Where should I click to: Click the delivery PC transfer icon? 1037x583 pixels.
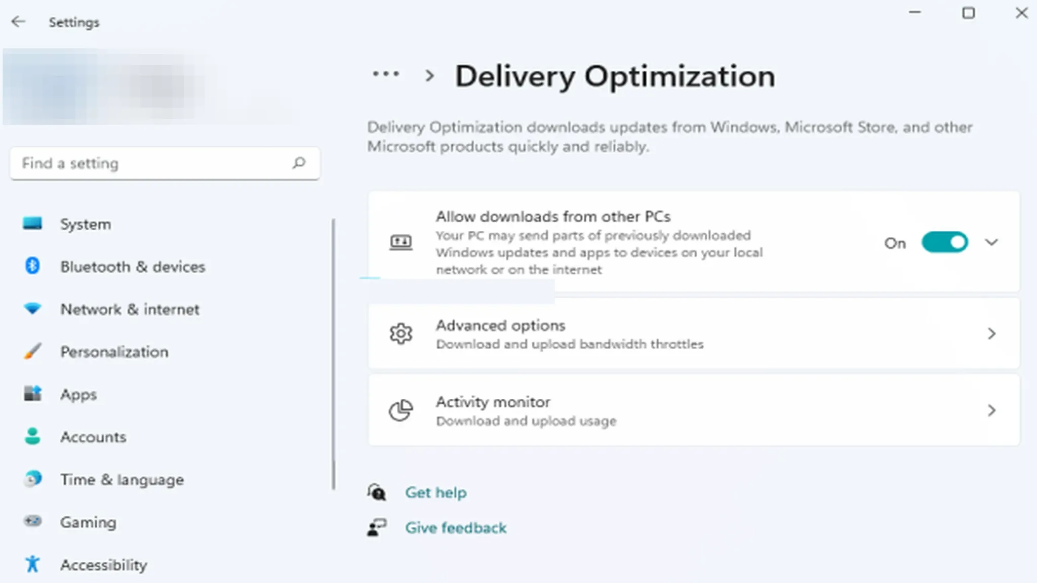point(401,242)
